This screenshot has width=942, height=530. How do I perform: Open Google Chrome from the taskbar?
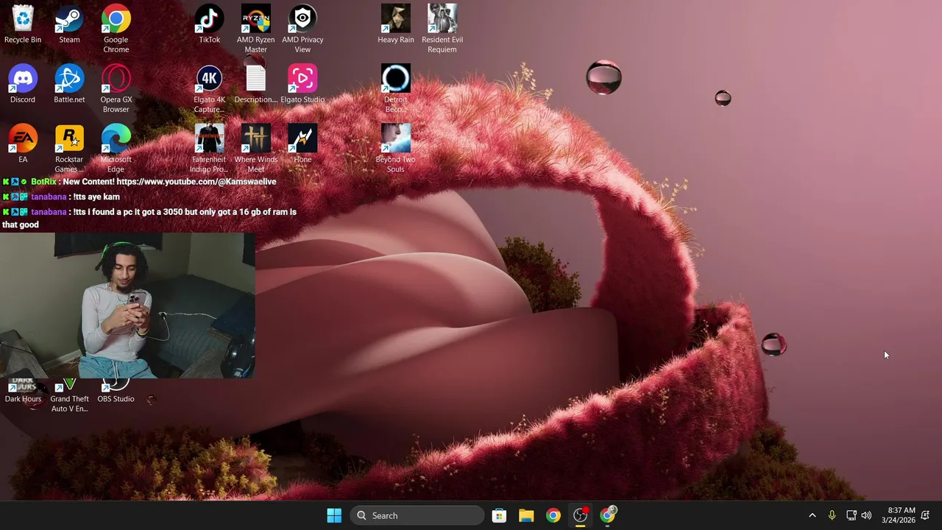tap(553, 515)
